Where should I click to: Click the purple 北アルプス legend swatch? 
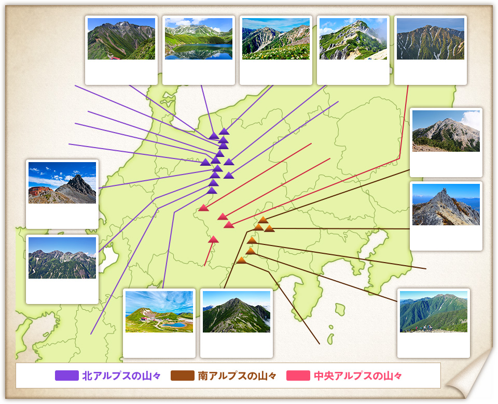click(66, 376)
